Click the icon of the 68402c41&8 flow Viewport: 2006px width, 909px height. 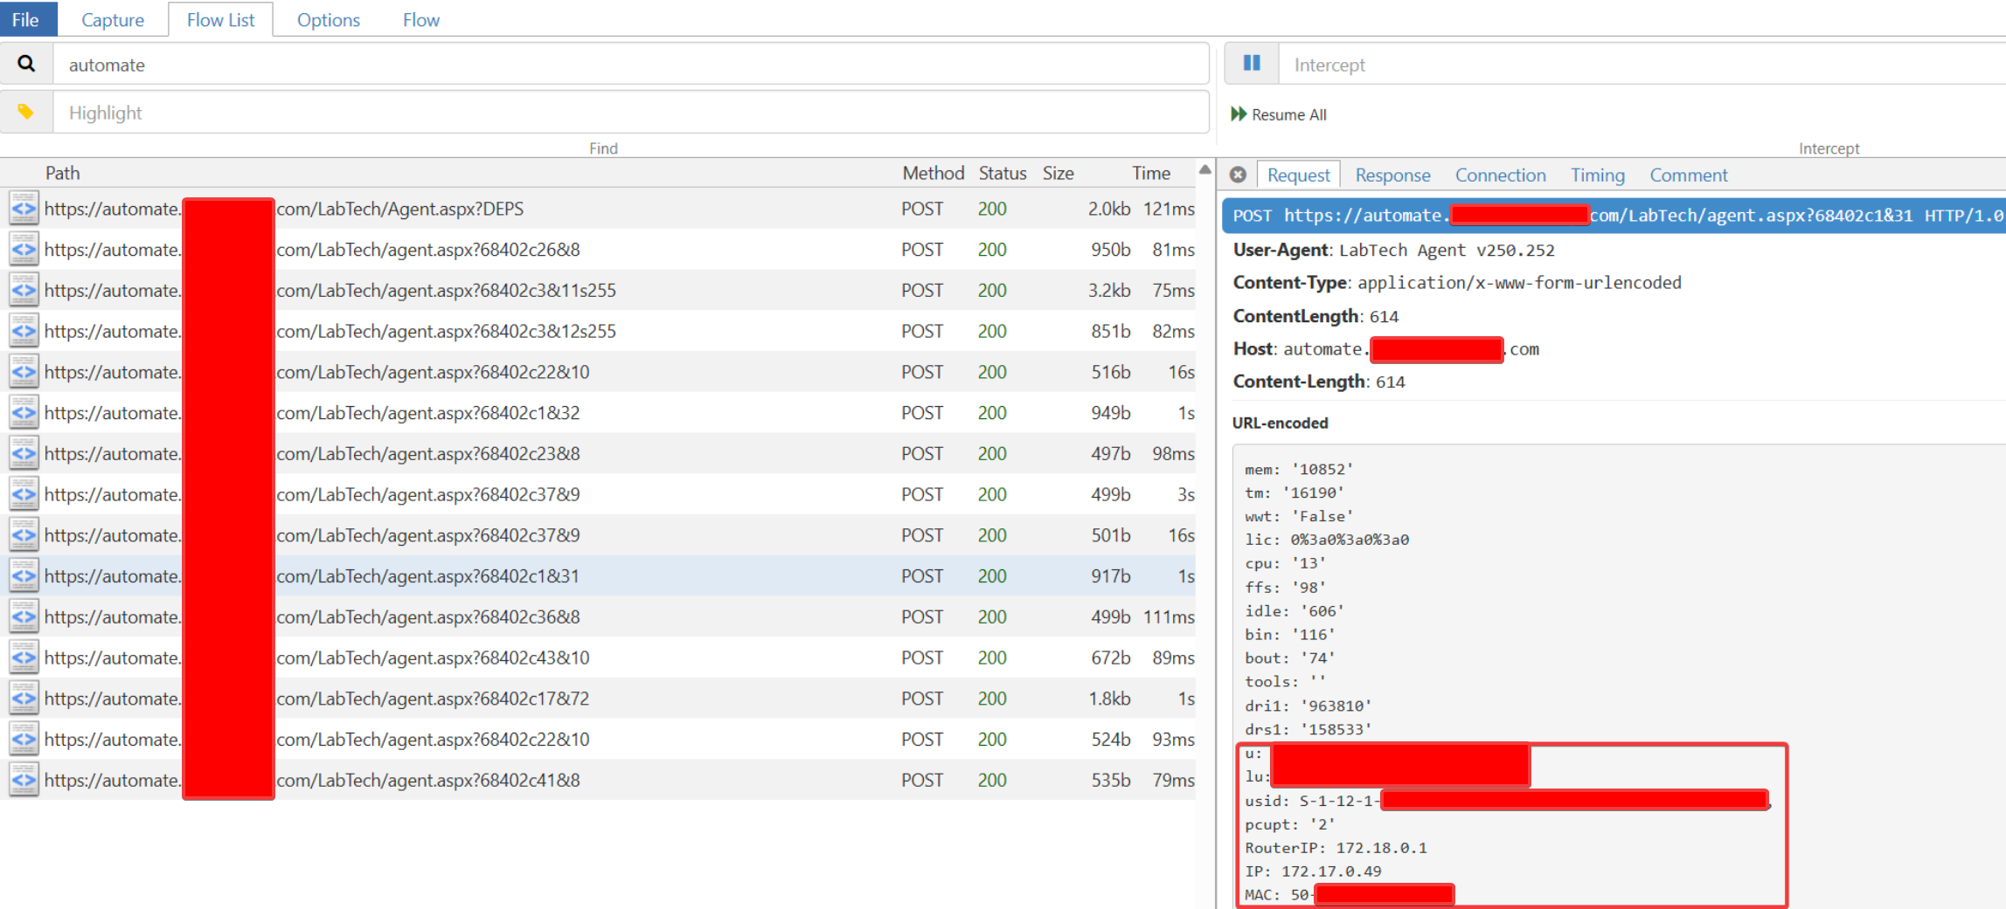click(24, 781)
